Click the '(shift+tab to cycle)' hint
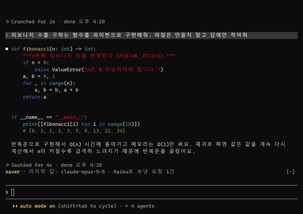 [x=87, y=206]
